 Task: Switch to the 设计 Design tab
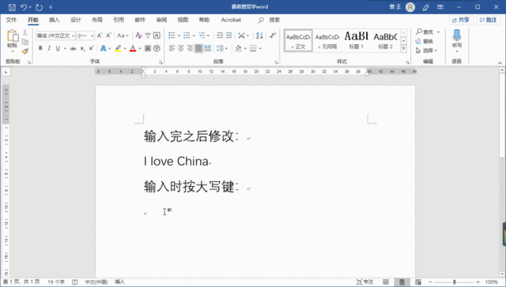76,20
